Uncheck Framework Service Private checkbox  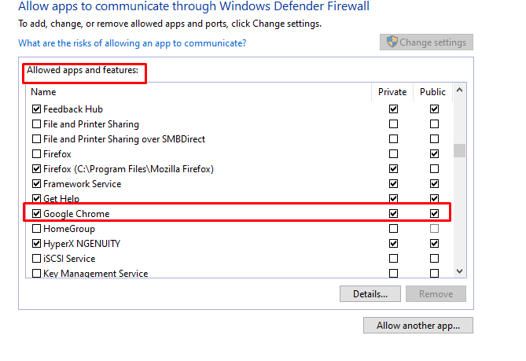(393, 184)
